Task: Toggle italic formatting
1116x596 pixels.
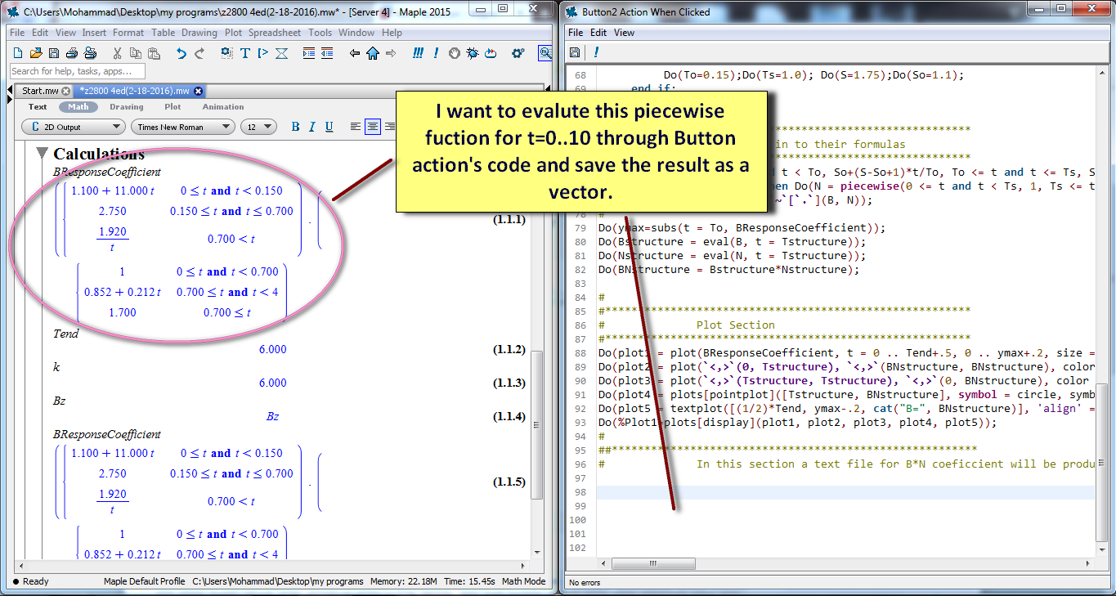Action: tap(312, 127)
